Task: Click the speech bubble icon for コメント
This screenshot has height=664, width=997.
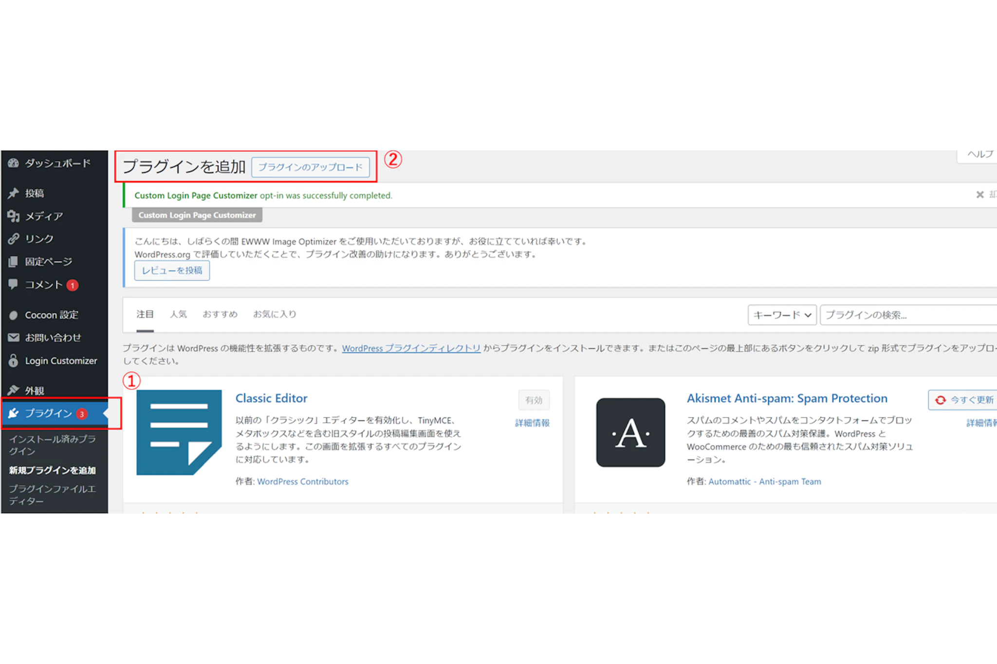Action: 14,284
